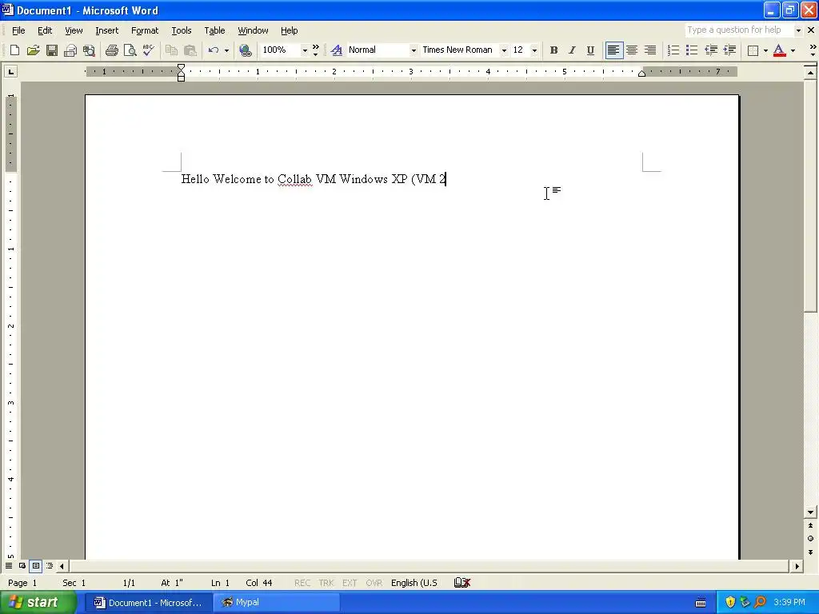Create a new blank document
This screenshot has height=614, width=819.
pos(14,50)
